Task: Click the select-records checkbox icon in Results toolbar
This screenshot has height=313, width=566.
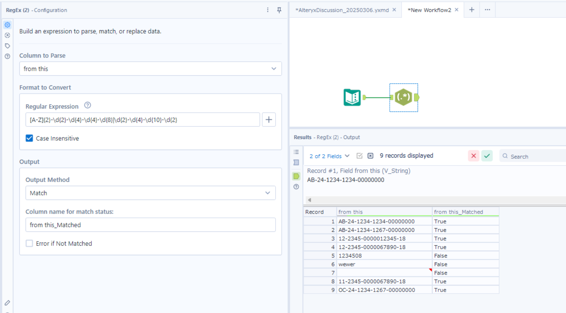Action: coord(359,156)
